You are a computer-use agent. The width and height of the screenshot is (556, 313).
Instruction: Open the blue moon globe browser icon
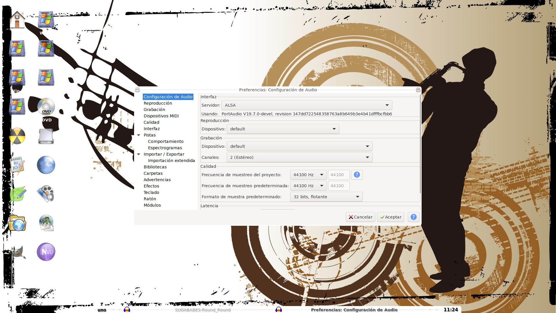46,165
